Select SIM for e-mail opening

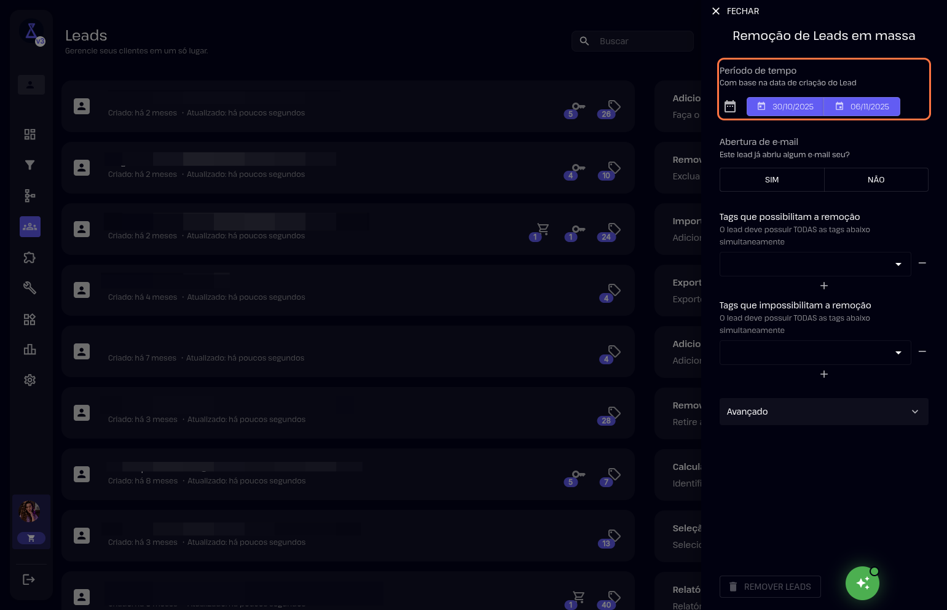772,180
